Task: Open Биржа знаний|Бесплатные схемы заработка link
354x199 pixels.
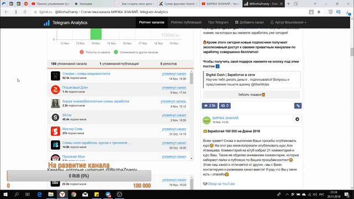Action: coord(96,101)
